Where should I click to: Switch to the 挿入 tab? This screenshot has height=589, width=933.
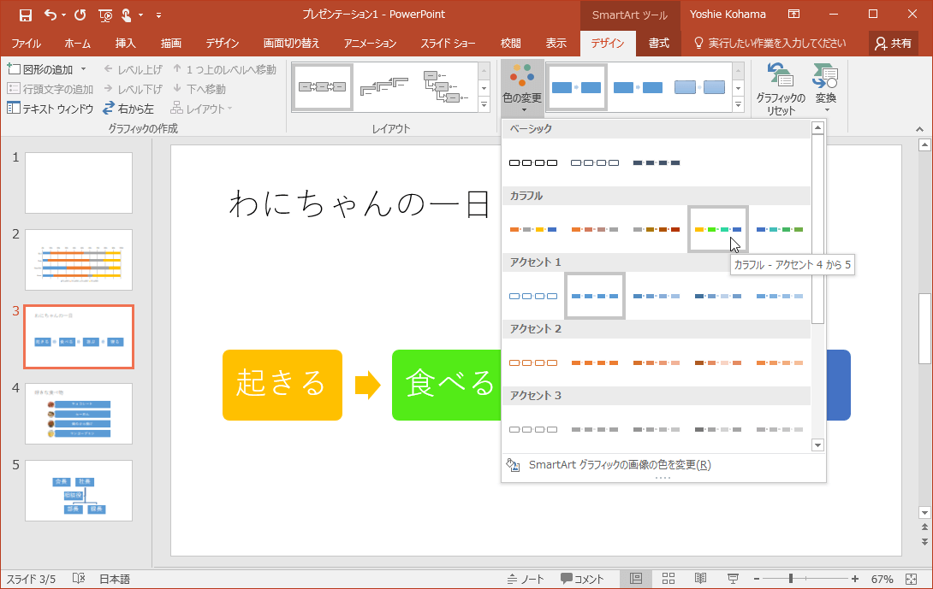125,44
